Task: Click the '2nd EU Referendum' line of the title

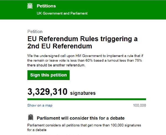Action: [x=59, y=46]
